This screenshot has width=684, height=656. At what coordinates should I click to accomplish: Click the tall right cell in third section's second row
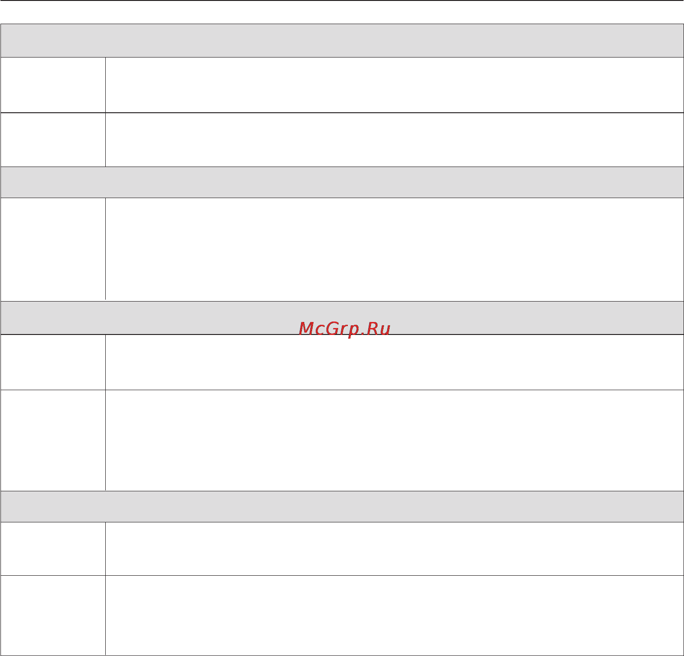pyautogui.click(x=395, y=440)
